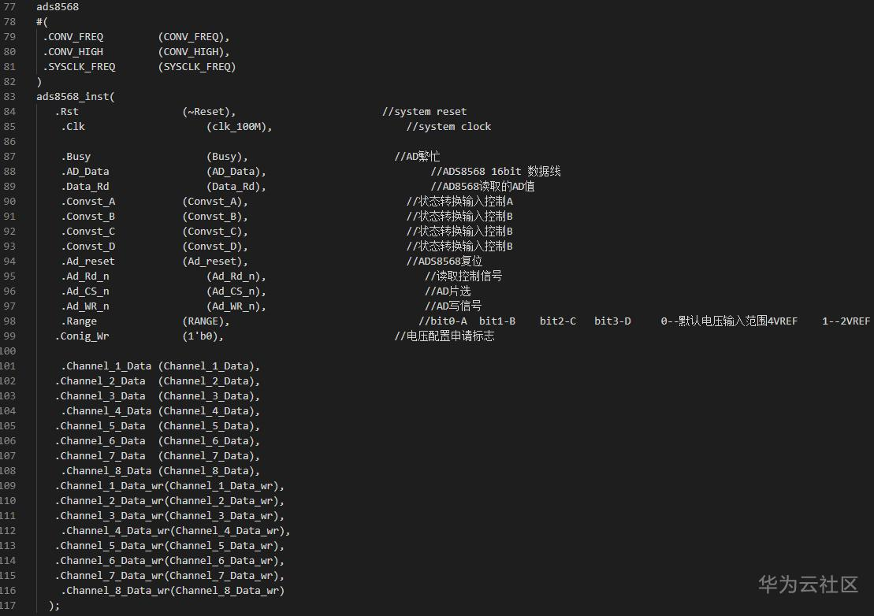Click the (SYSCLK_FREQ) parameter value

pyautogui.click(x=196, y=67)
